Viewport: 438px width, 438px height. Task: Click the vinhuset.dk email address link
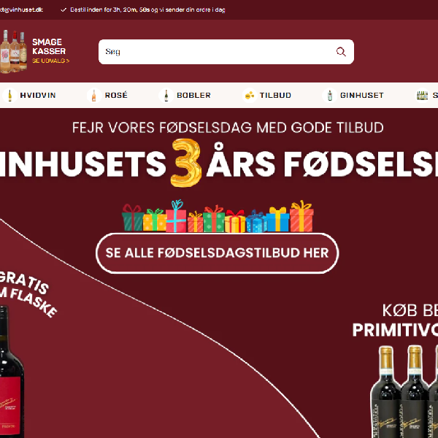(x=21, y=9)
